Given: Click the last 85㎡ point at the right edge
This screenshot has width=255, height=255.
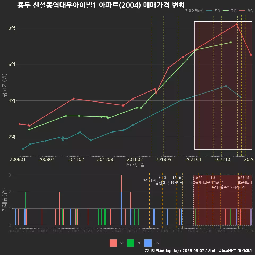Looking at the screenshot, I should 251,55.
